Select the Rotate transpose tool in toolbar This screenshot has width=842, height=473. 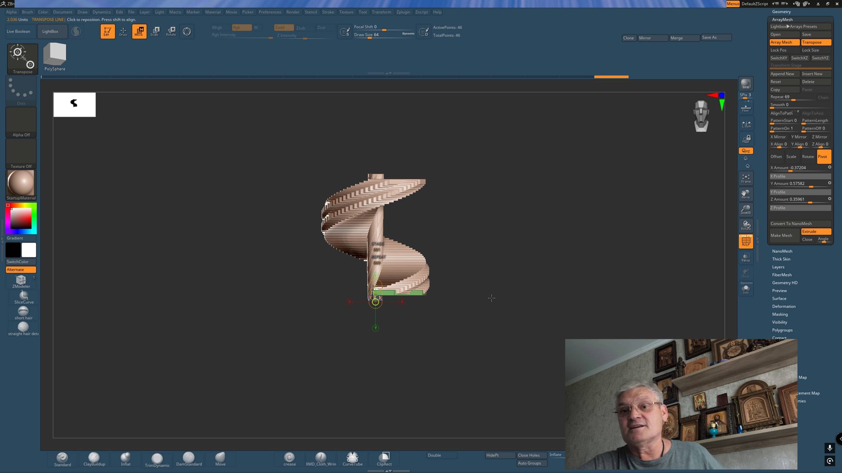coord(171,31)
